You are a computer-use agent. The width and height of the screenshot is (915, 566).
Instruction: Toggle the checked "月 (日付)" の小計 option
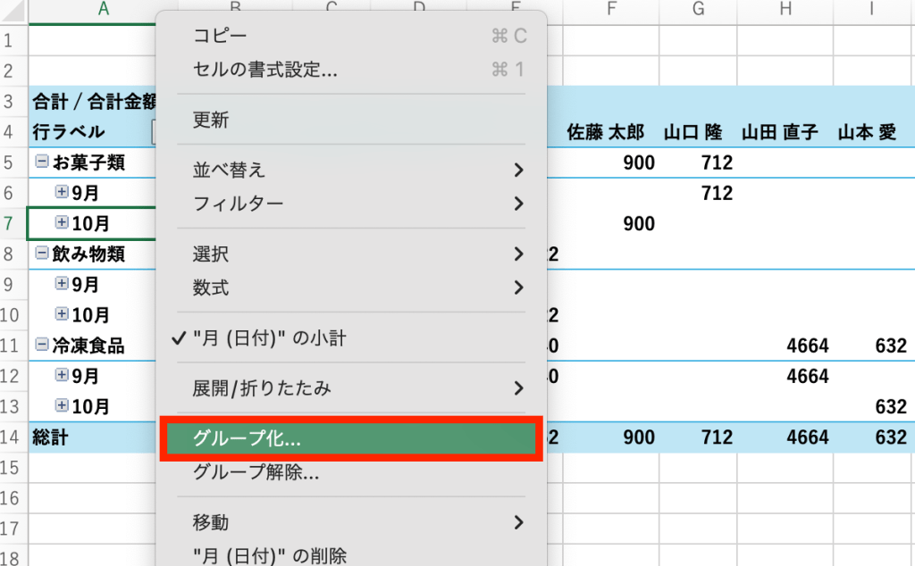tap(269, 338)
